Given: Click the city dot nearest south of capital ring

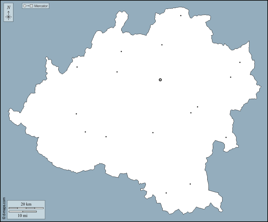Looking at the screenshot, I should [x=153, y=133].
